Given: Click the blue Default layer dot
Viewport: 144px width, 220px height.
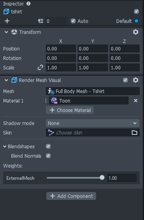Looking at the screenshot, I should point(136,21).
